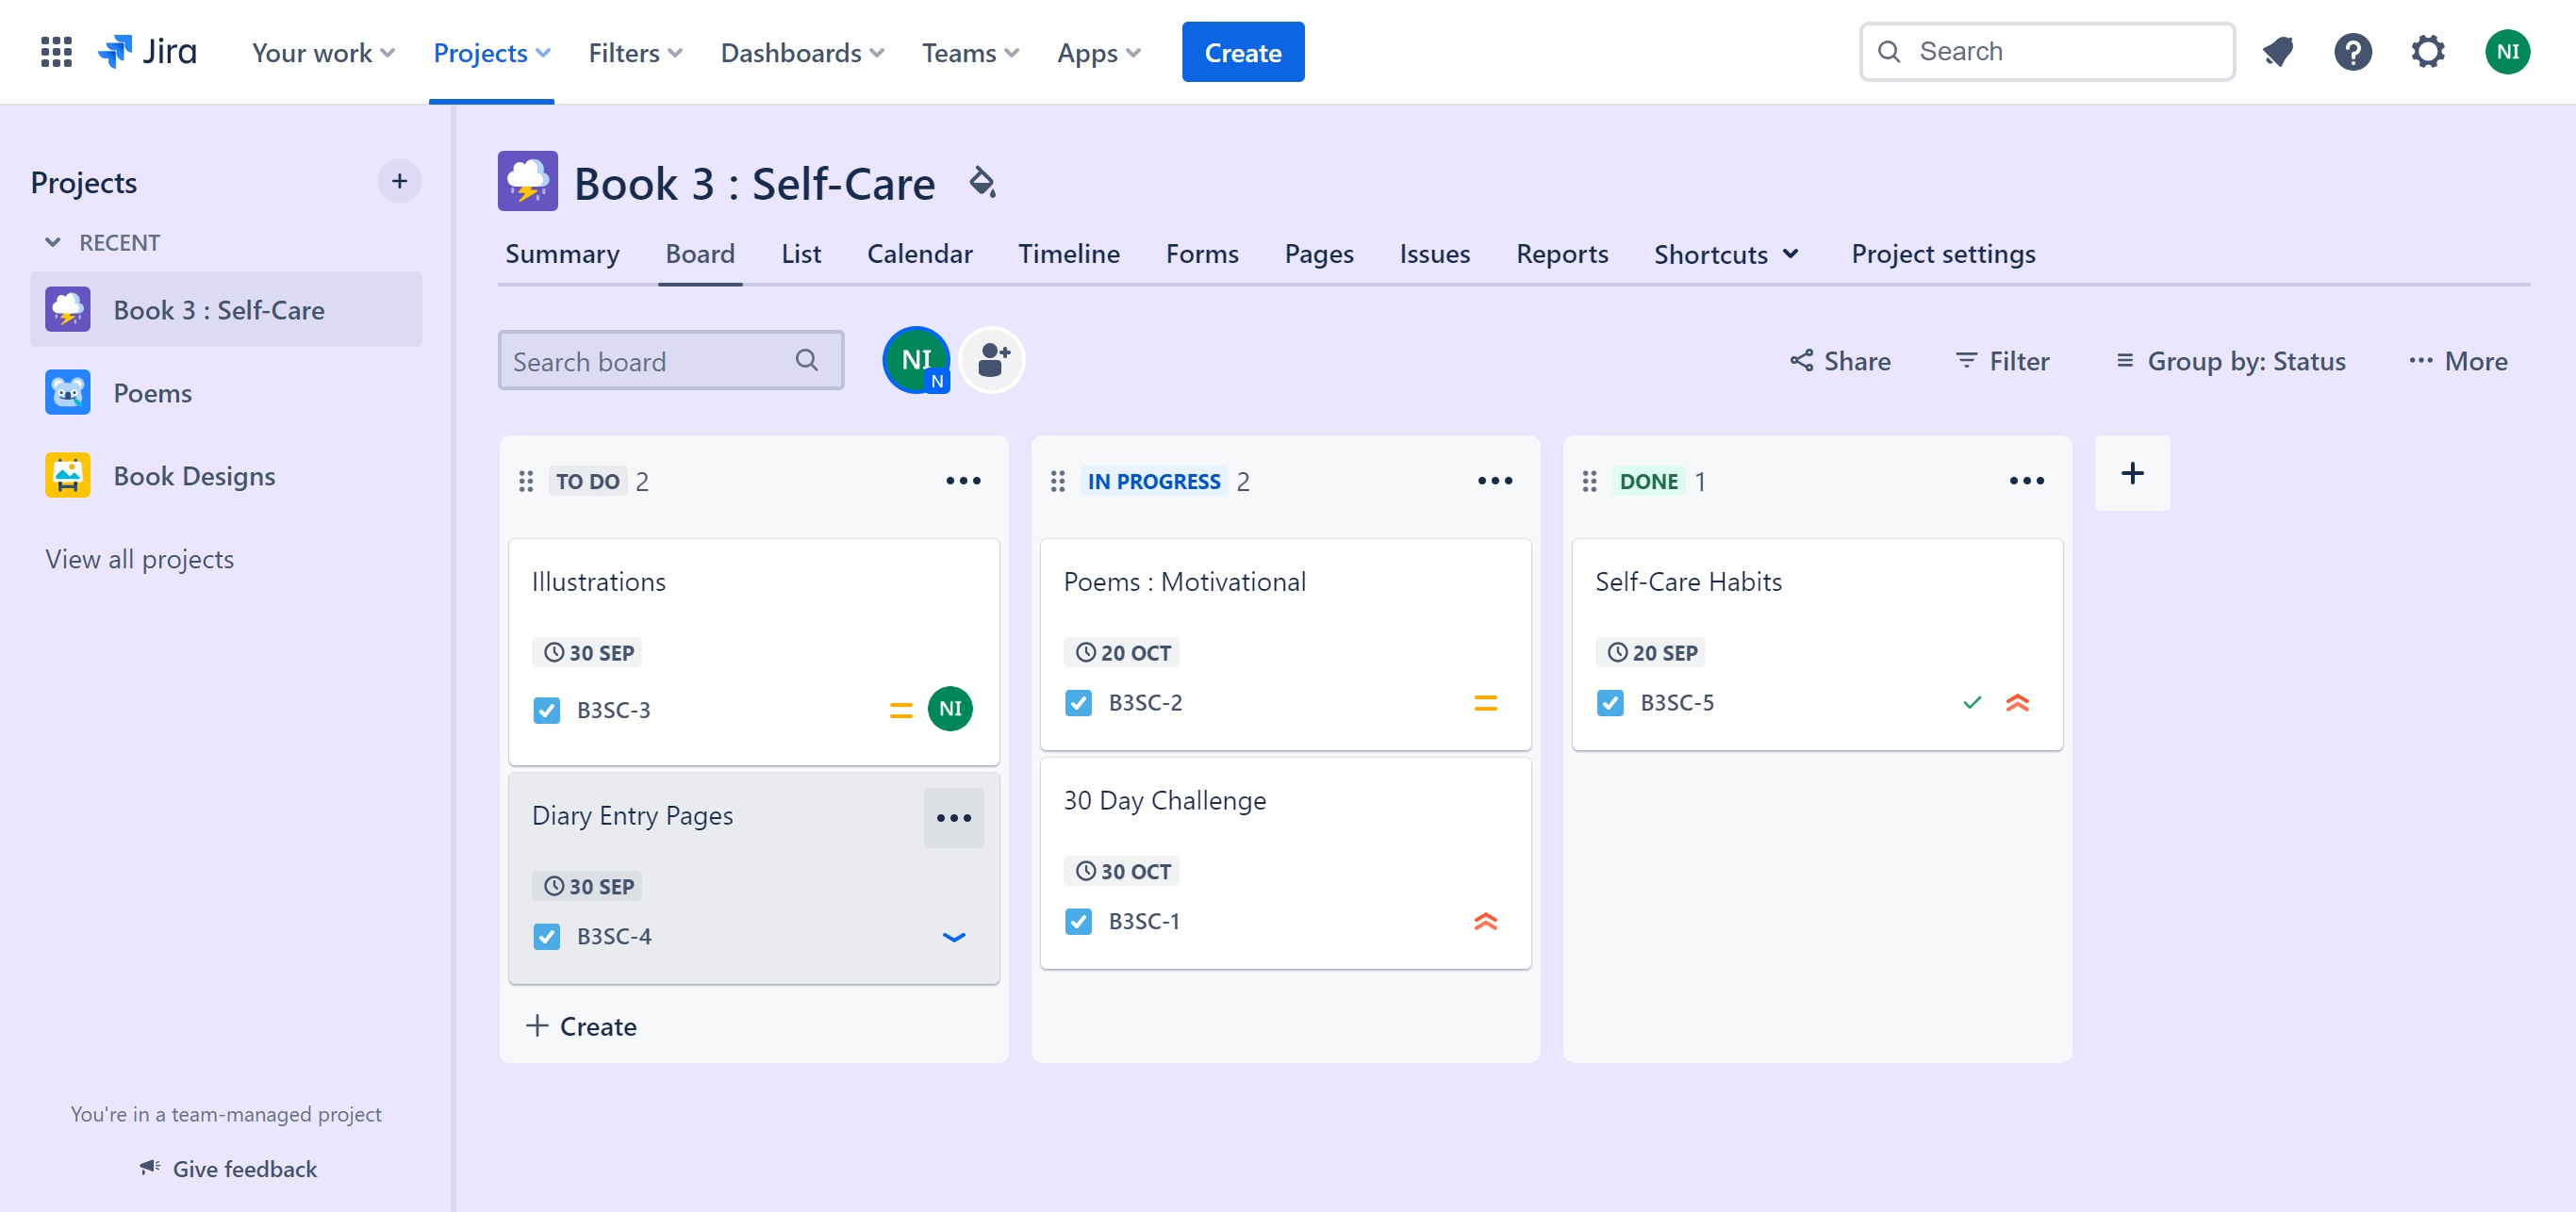Click the notifications bell icon

pos(2277,52)
